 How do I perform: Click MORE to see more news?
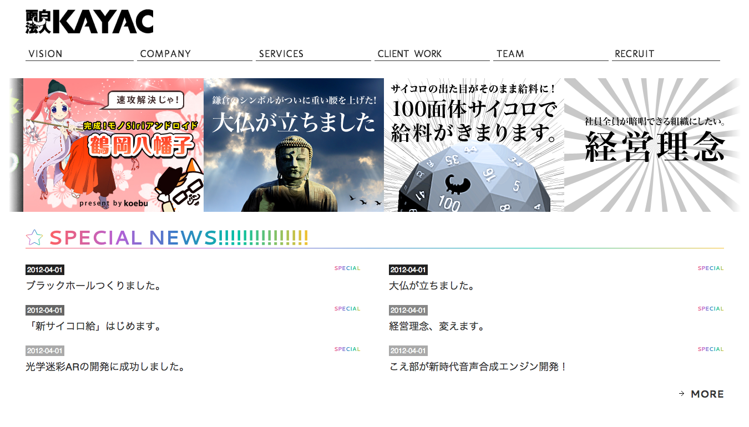click(707, 394)
